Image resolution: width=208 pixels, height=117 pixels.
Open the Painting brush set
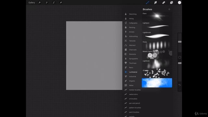(132, 27)
